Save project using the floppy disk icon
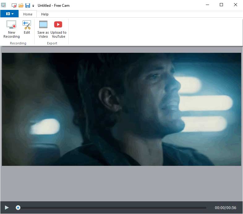Viewport: 243px width, 214px height. point(28,6)
